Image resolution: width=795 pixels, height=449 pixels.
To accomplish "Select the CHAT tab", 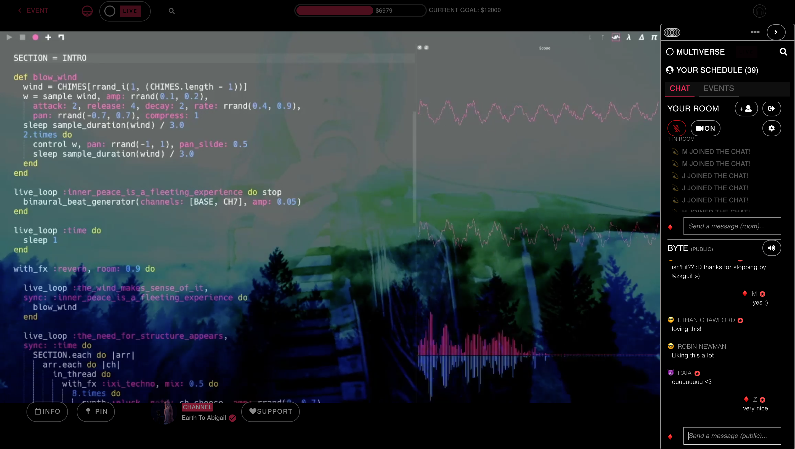I will (x=680, y=88).
